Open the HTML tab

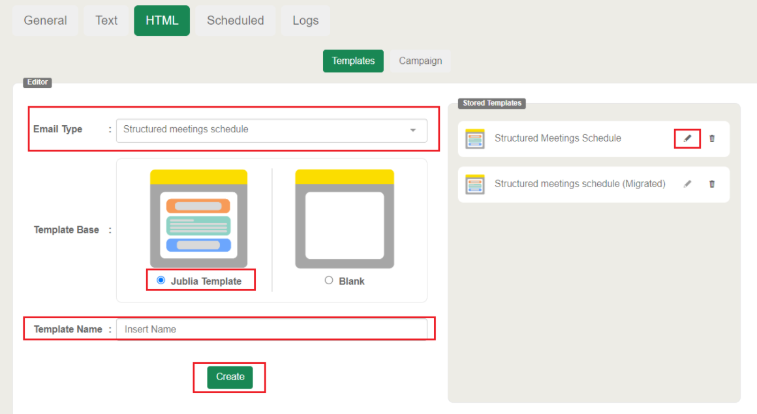click(162, 20)
